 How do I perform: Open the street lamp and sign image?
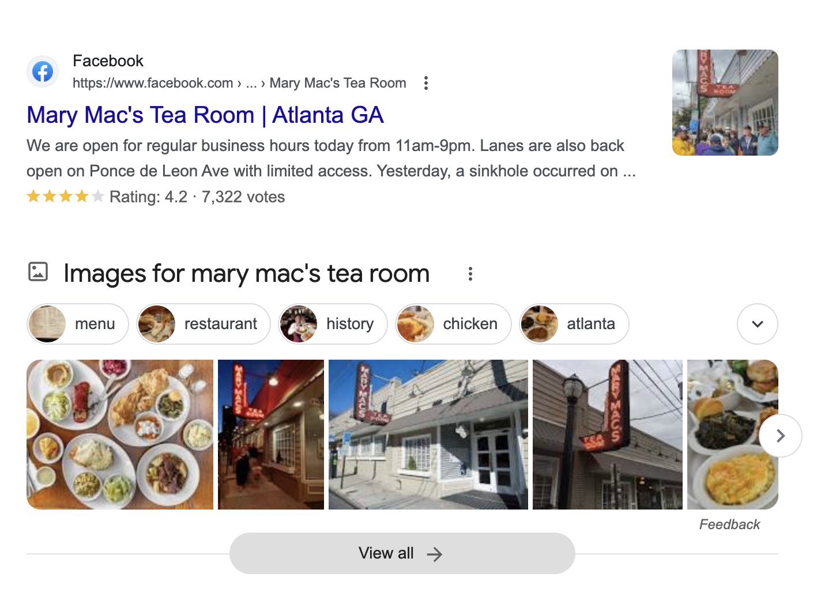click(x=608, y=435)
